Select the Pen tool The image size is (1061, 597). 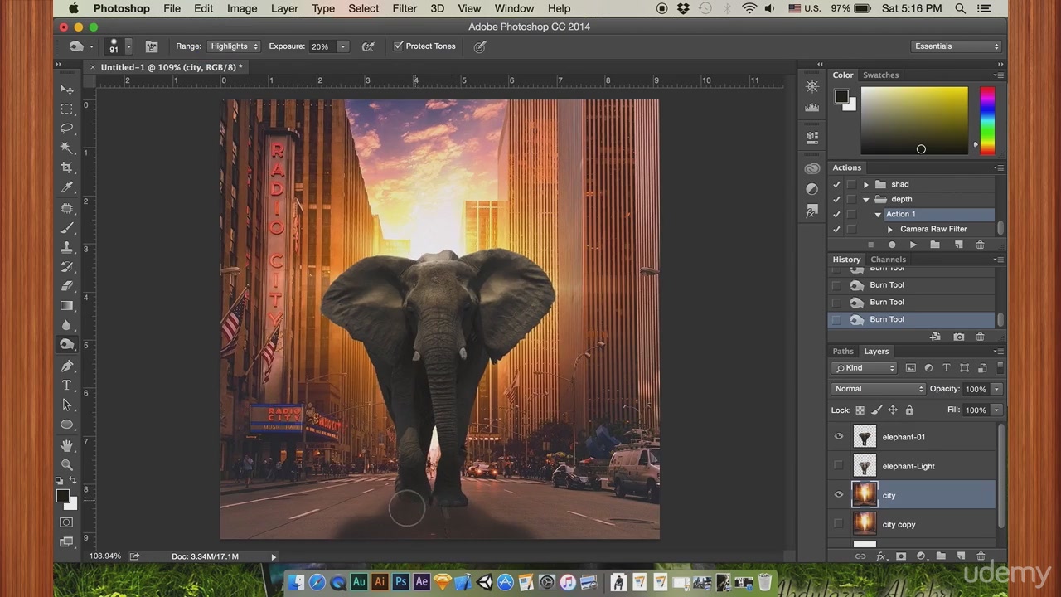pos(66,366)
